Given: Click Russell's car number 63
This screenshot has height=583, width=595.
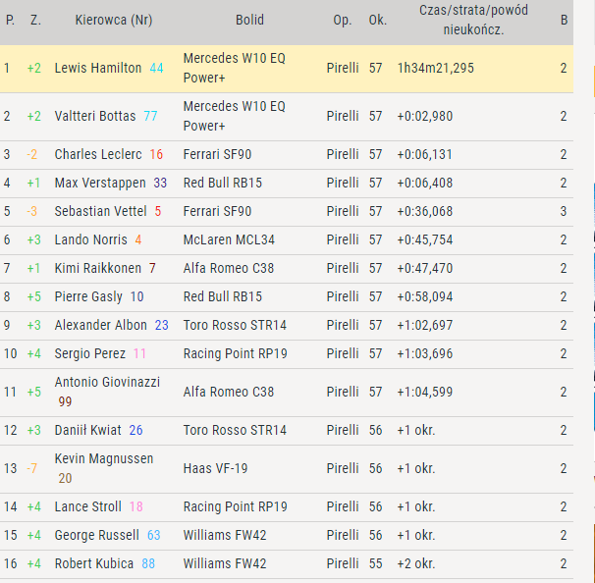Looking at the screenshot, I should (154, 535).
